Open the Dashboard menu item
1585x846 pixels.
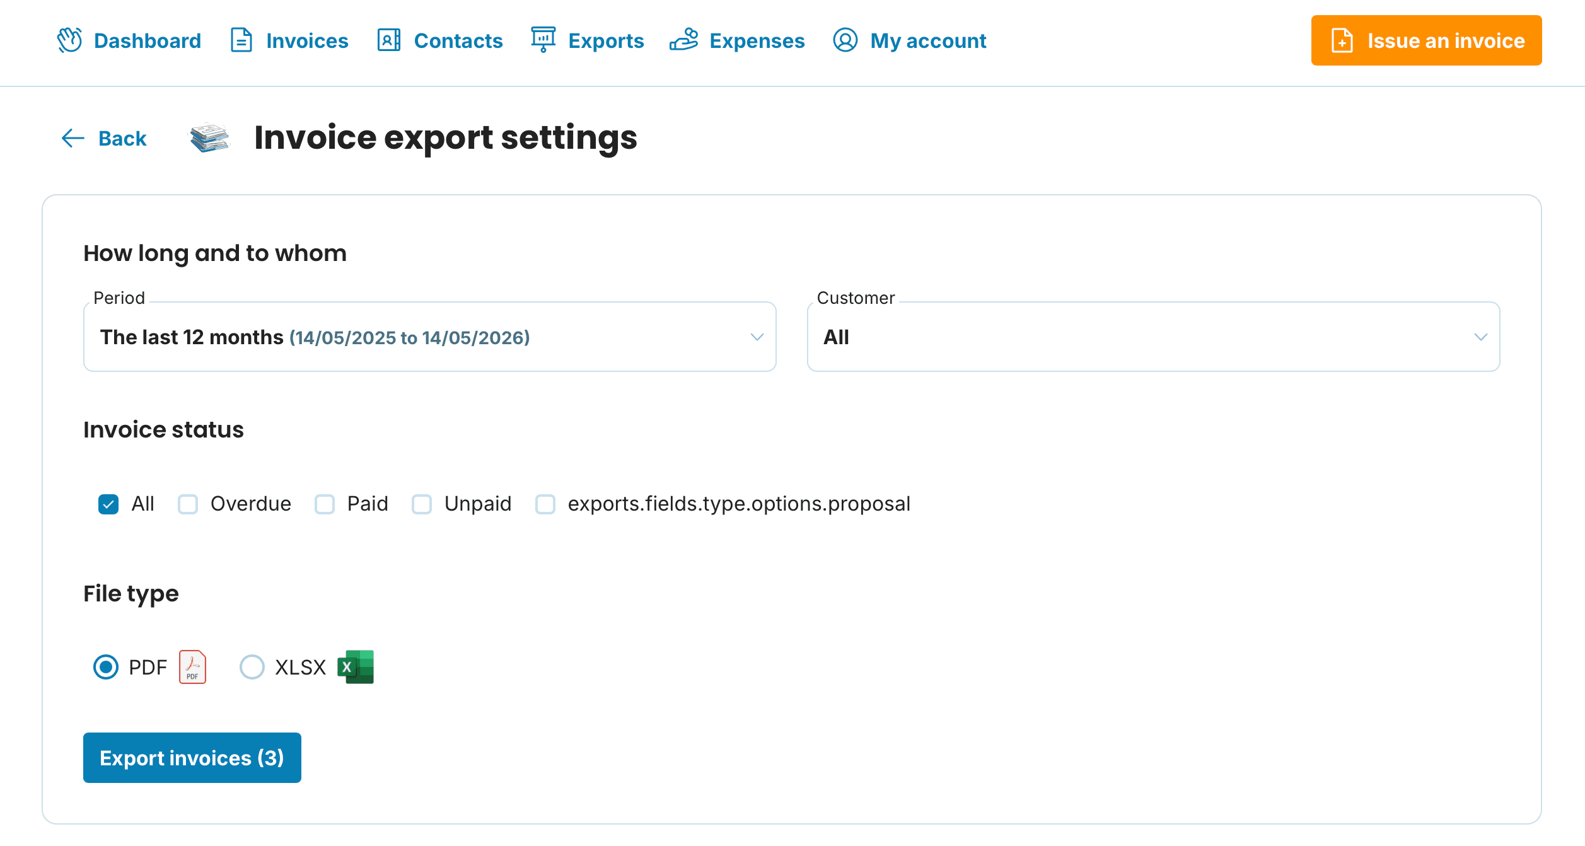129,40
